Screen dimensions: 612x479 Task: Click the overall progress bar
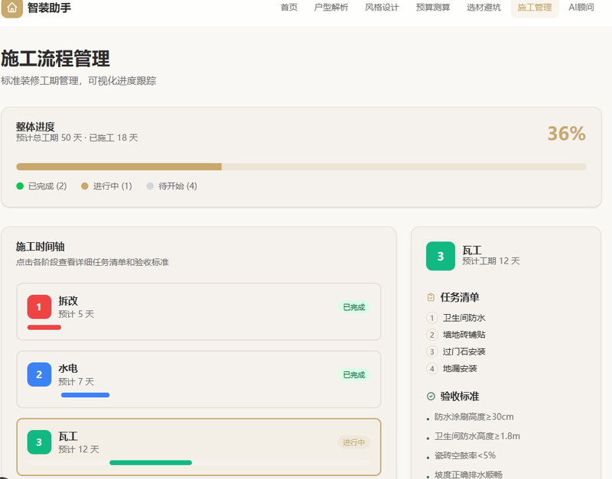[301, 167]
